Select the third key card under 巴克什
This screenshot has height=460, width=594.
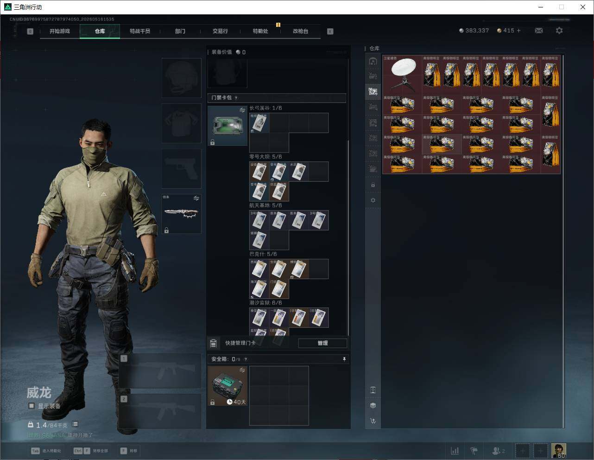[298, 269]
